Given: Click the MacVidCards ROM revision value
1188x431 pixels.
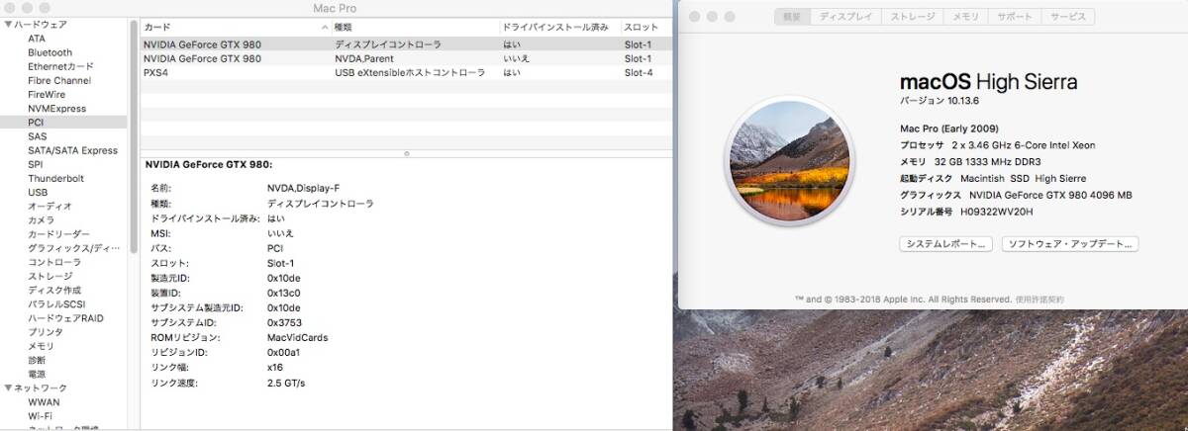Looking at the screenshot, I should (x=297, y=337).
